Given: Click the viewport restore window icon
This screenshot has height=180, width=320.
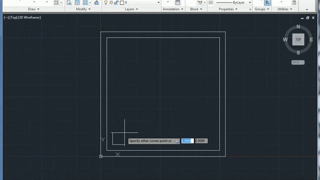Looking at the screenshot, I should (x=307, y=18).
